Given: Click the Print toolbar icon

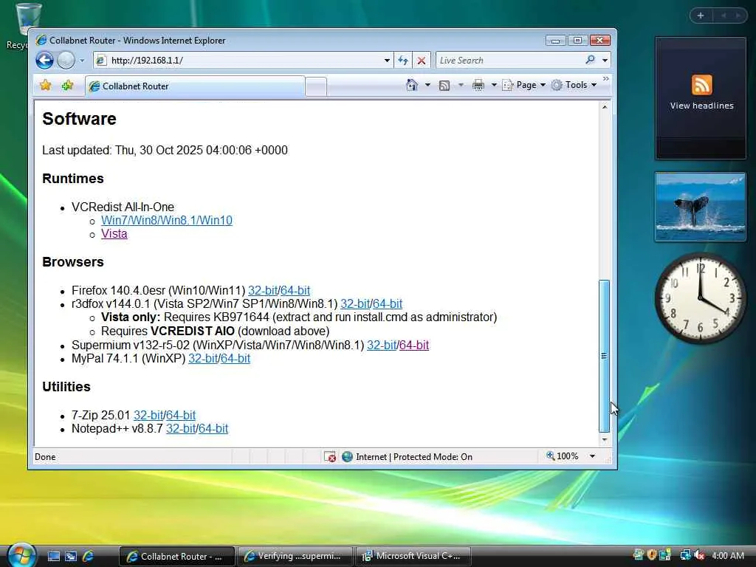Looking at the screenshot, I should [x=478, y=85].
